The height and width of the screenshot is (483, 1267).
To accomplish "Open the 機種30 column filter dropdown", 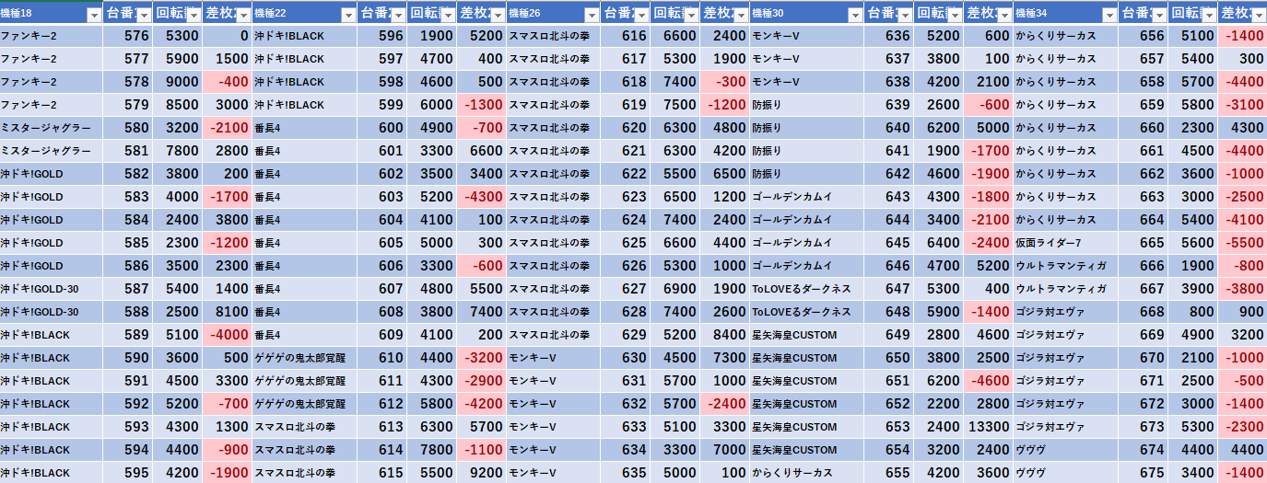I will (855, 15).
